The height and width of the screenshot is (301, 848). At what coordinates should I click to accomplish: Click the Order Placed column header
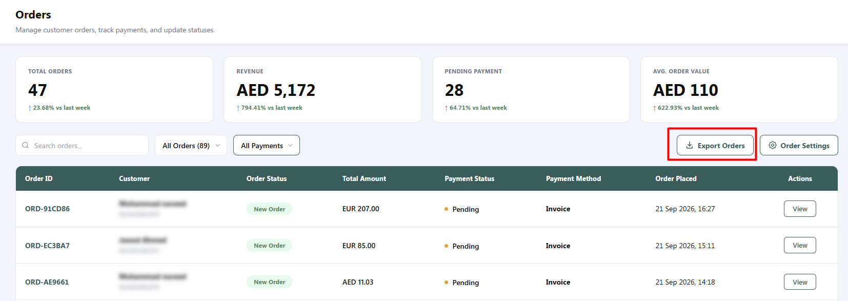tap(676, 179)
